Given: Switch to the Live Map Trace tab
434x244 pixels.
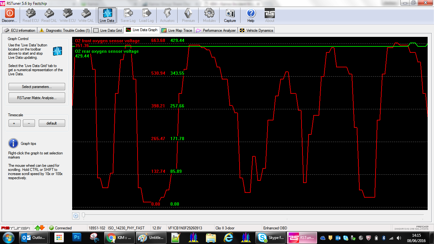Looking at the screenshot, I should (x=177, y=30).
